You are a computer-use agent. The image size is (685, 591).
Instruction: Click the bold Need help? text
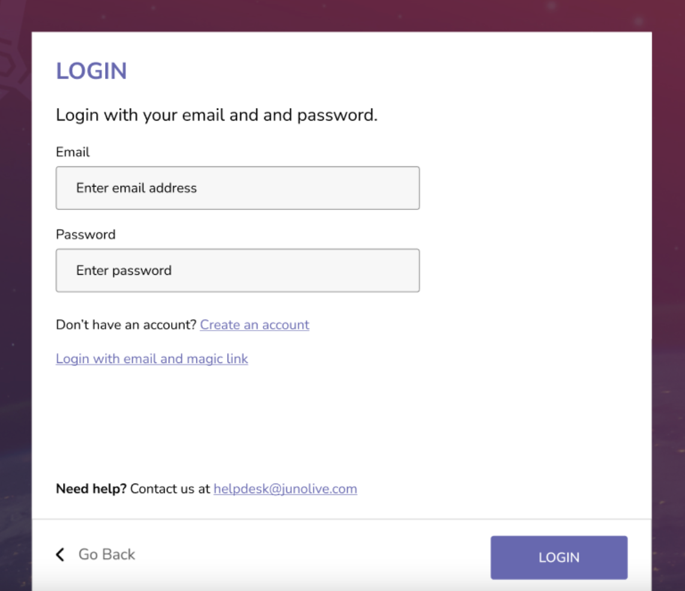tap(91, 489)
